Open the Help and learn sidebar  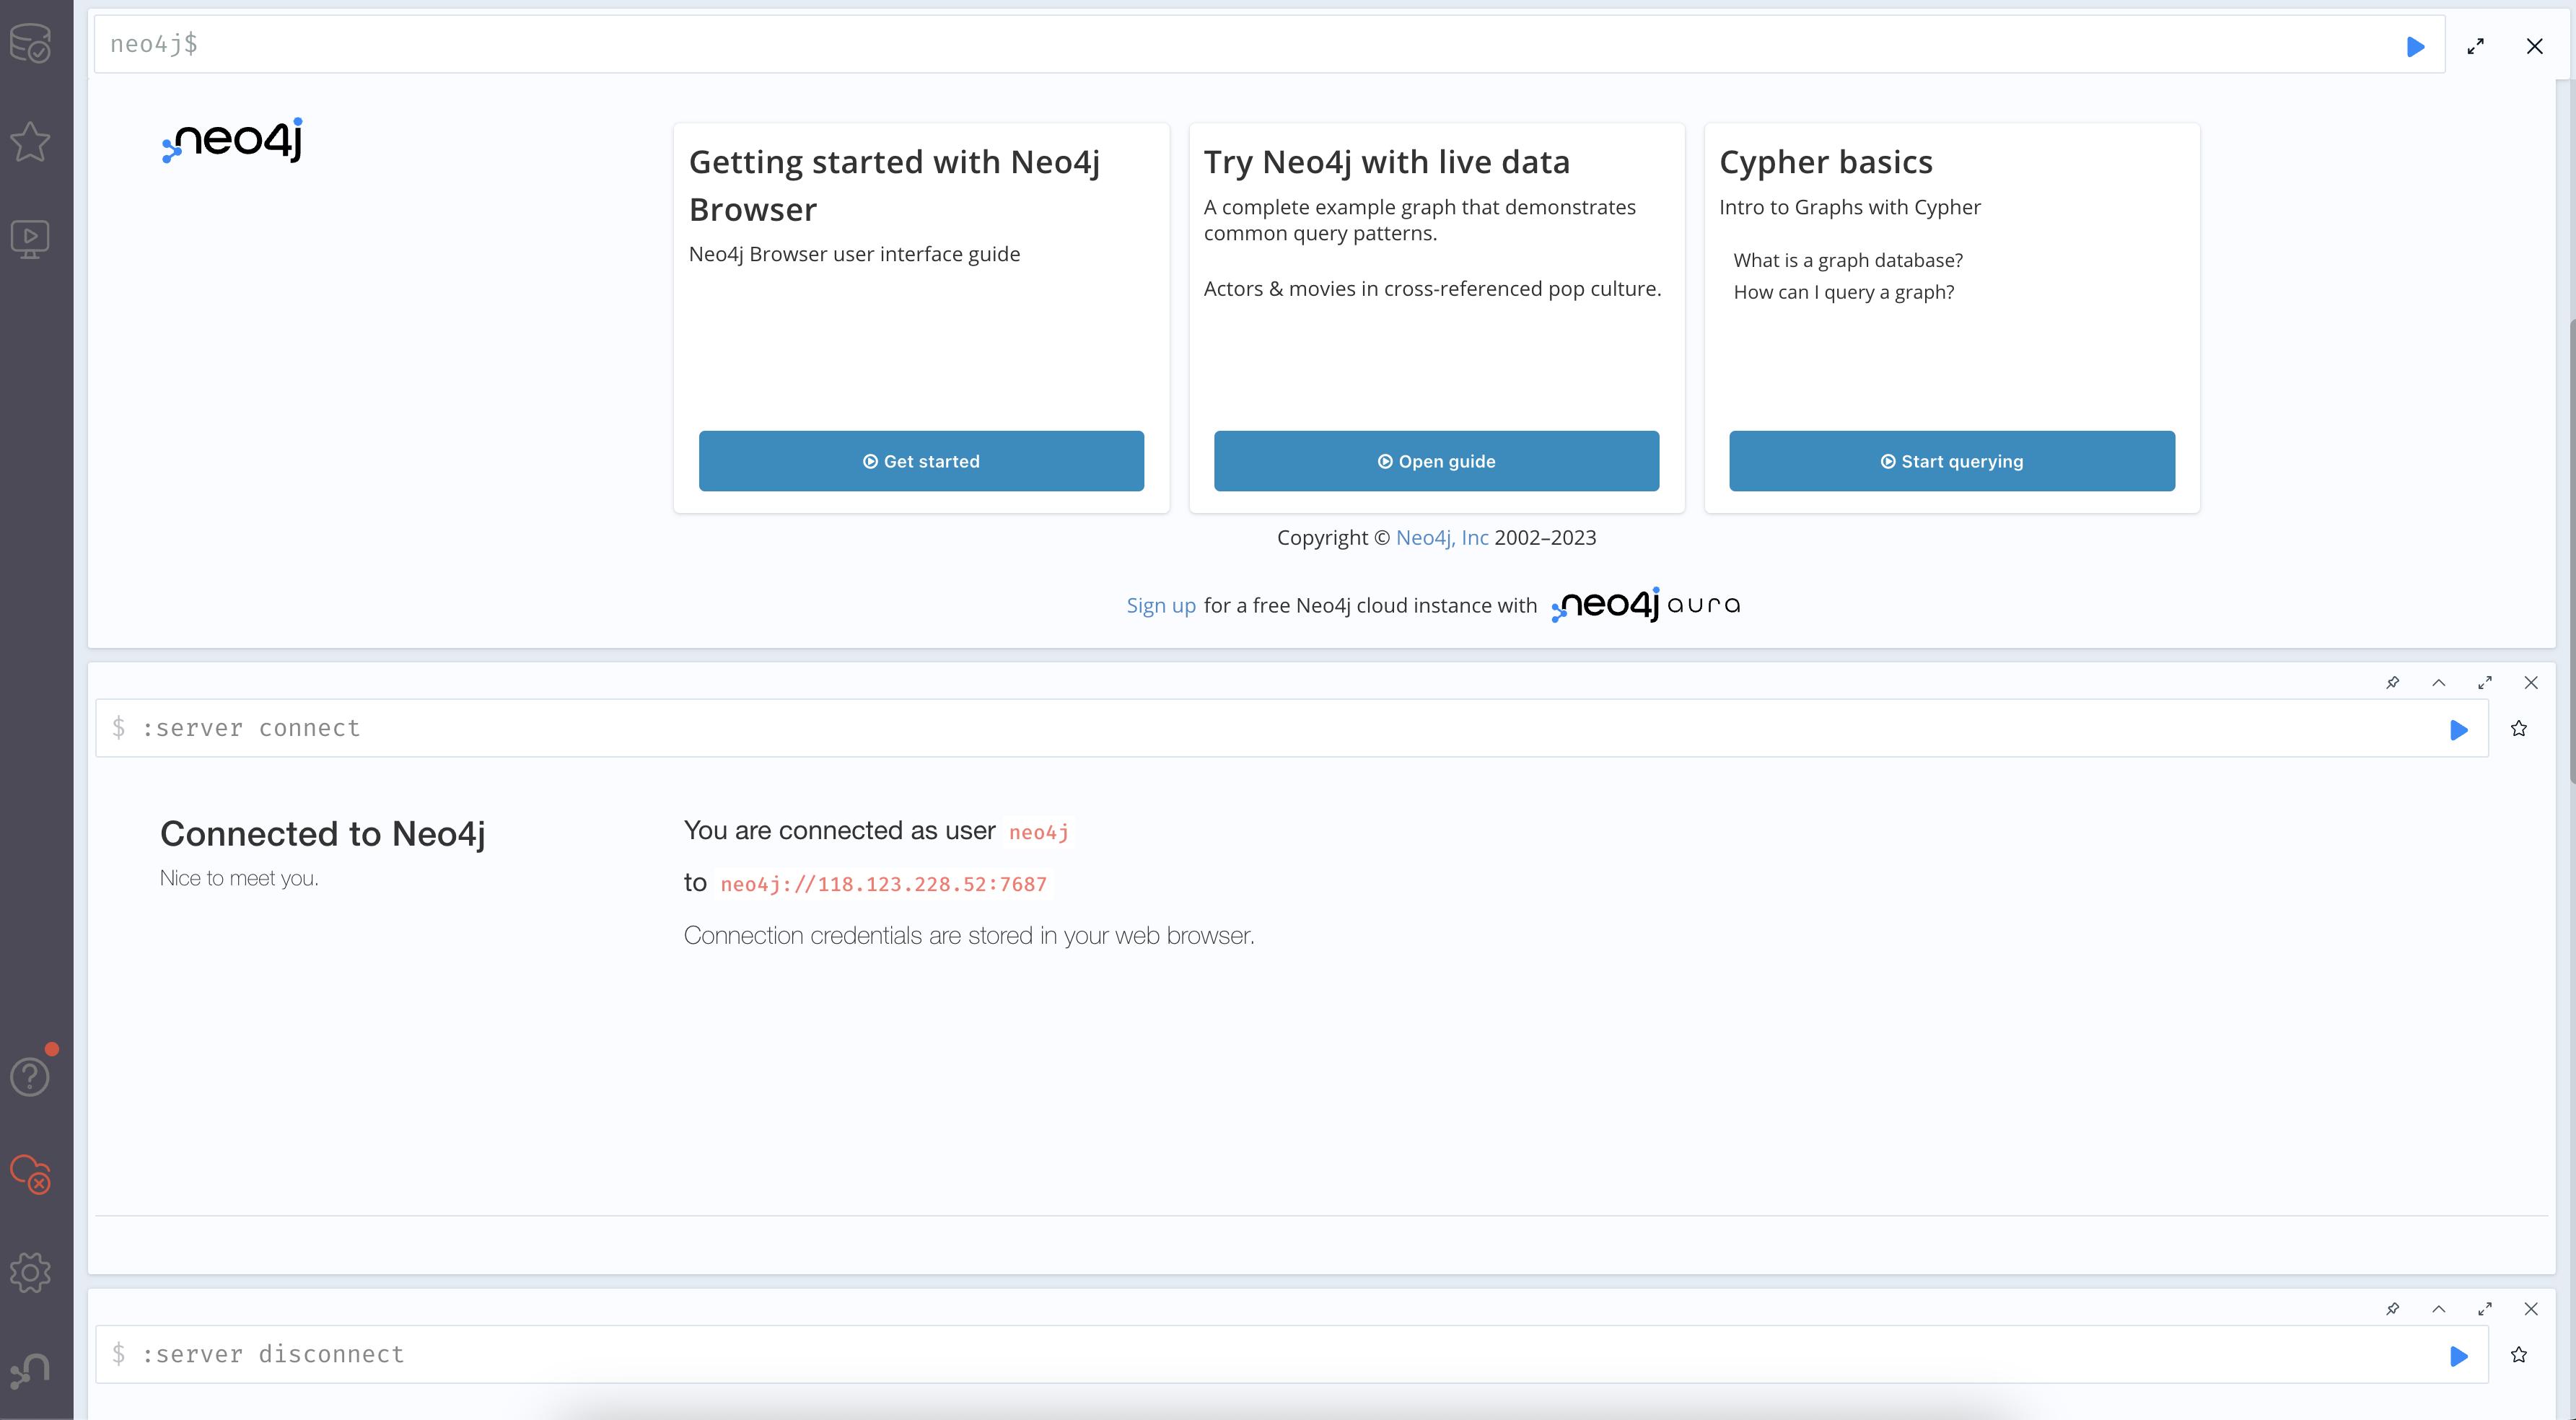pyautogui.click(x=30, y=1076)
